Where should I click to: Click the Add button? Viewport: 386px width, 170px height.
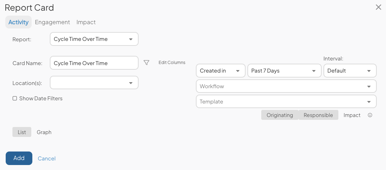coord(19,158)
